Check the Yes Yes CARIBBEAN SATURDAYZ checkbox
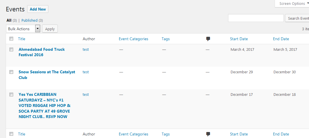Image resolution: width=309 pixels, height=138 pixels. (11, 94)
